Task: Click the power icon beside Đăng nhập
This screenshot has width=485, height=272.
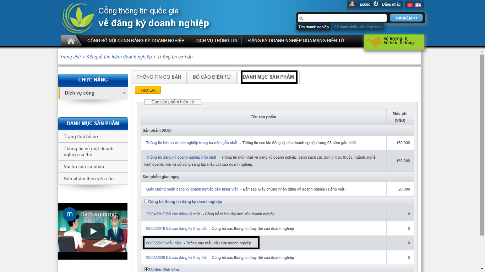Action: point(376,4)
